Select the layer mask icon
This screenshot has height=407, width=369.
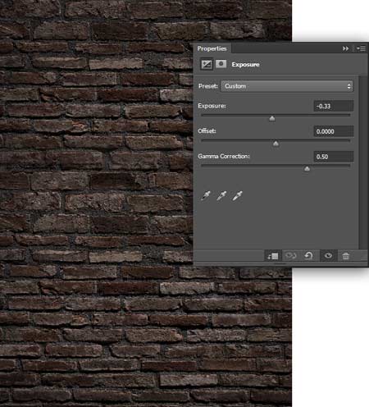pos(221,64)
